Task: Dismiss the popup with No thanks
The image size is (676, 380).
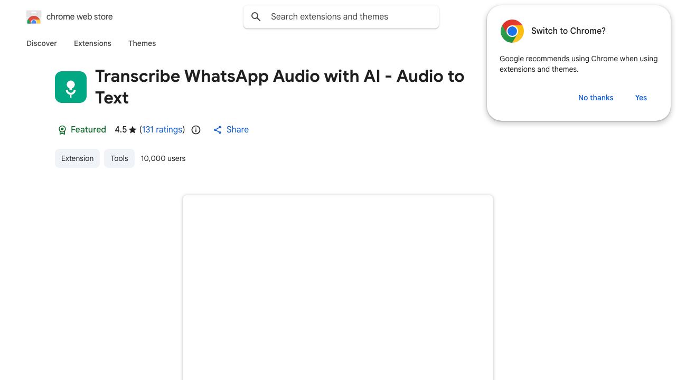Action: coord(596,98)
